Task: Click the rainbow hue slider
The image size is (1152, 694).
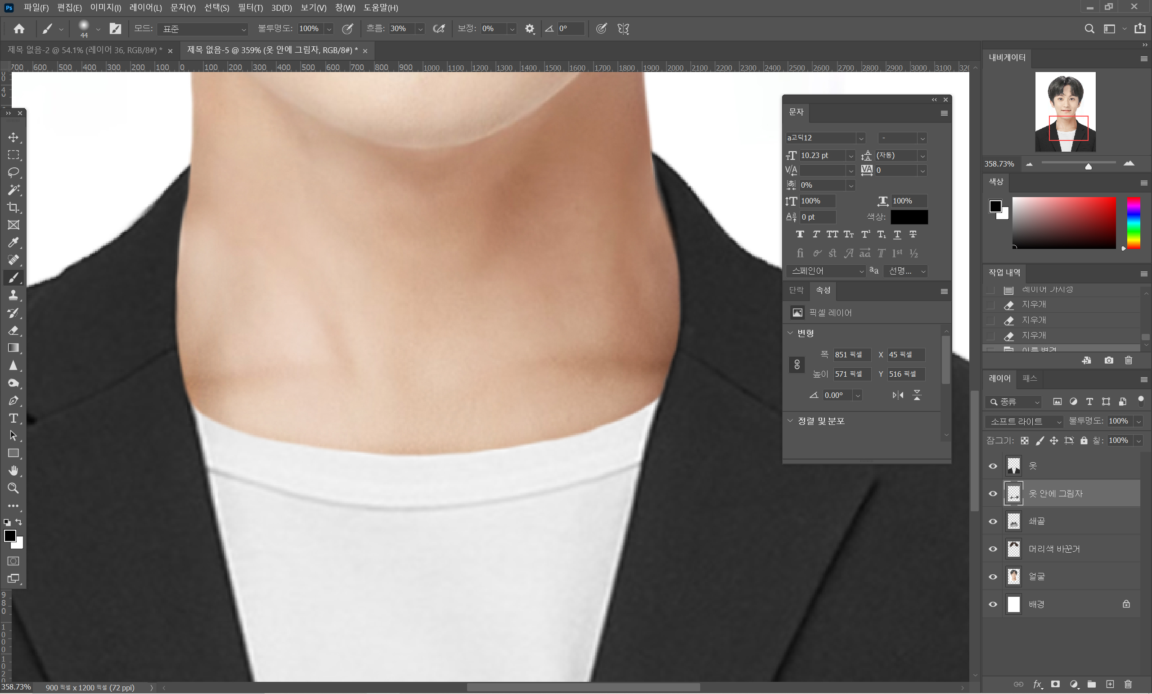Action: (x=1133, y=223)
